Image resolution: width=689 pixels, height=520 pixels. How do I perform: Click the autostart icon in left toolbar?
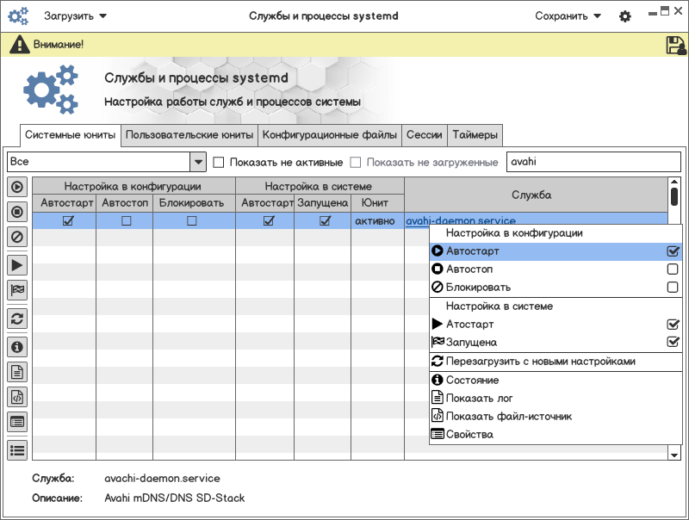coord(17,187)
